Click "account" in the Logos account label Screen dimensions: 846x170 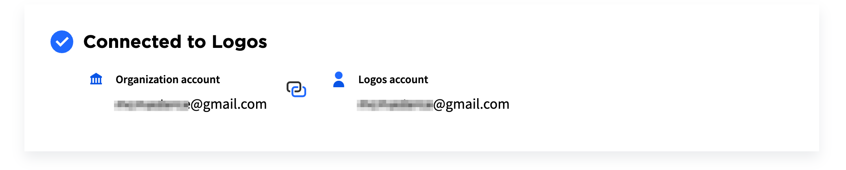click(409, 80)
